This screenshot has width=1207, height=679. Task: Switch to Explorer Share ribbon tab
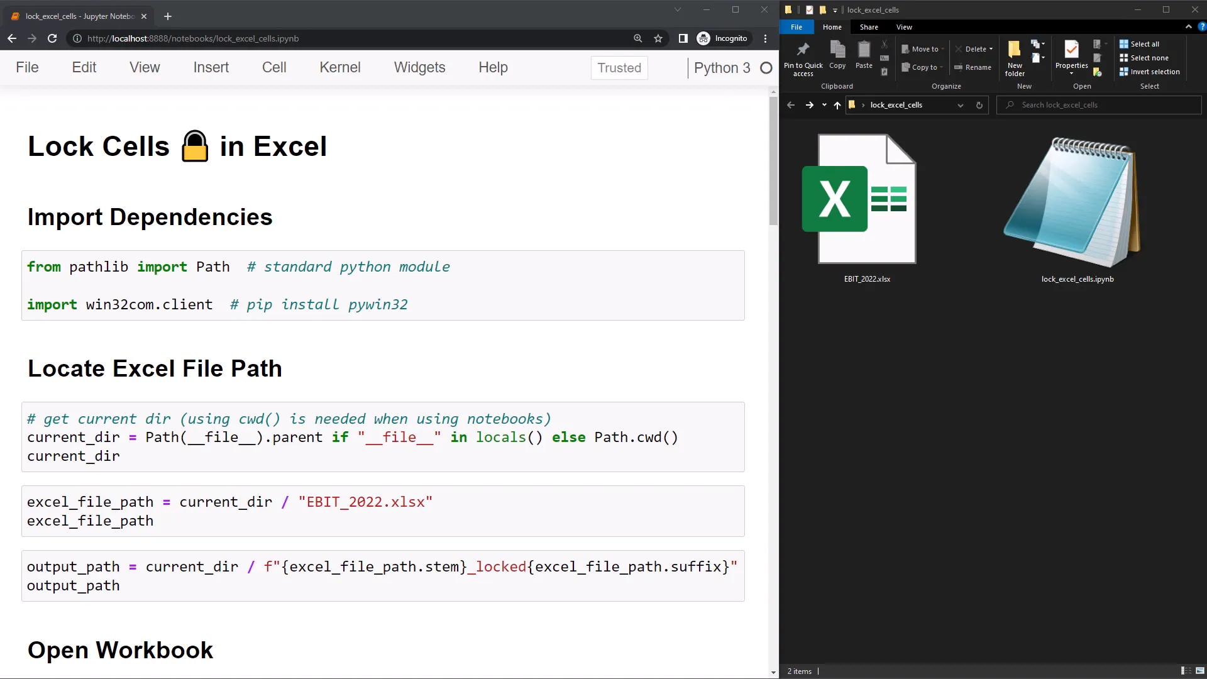coord(869,27)
